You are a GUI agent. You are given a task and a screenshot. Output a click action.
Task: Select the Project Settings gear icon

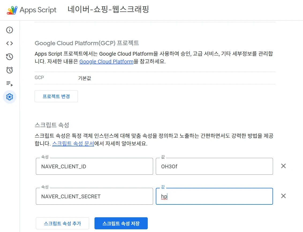10,97
